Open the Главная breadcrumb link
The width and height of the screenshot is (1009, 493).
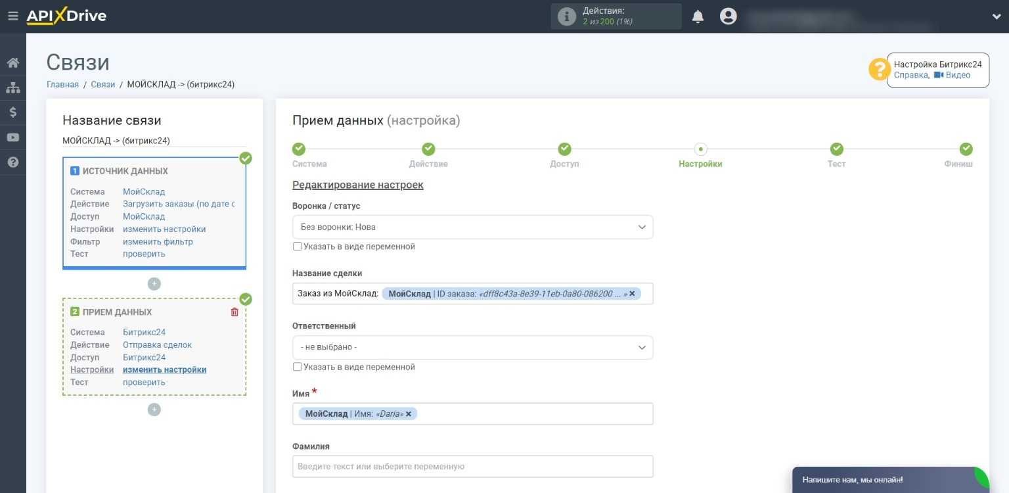pos(62,84)
